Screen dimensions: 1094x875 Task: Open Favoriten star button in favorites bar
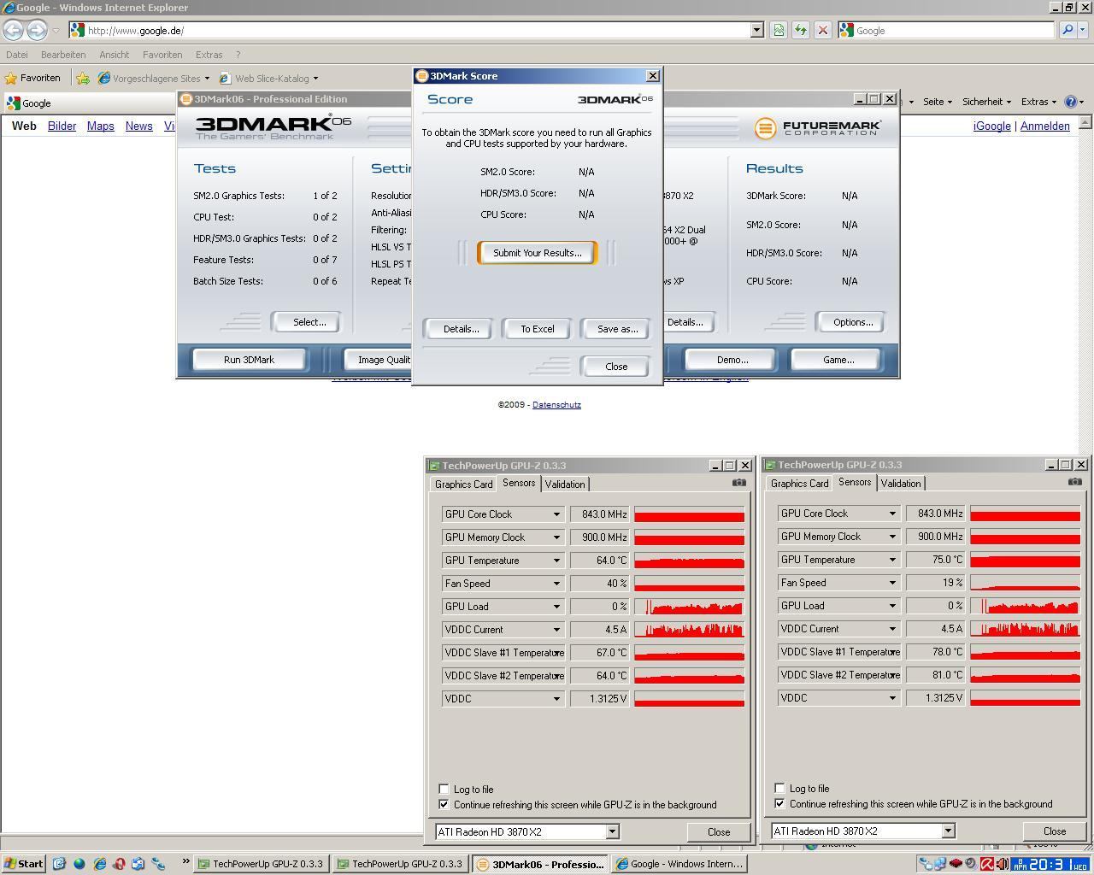click(x=33, y=78)
